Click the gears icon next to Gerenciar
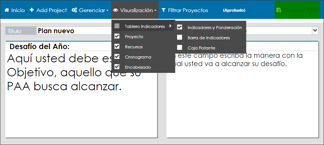 pos(74,10)
